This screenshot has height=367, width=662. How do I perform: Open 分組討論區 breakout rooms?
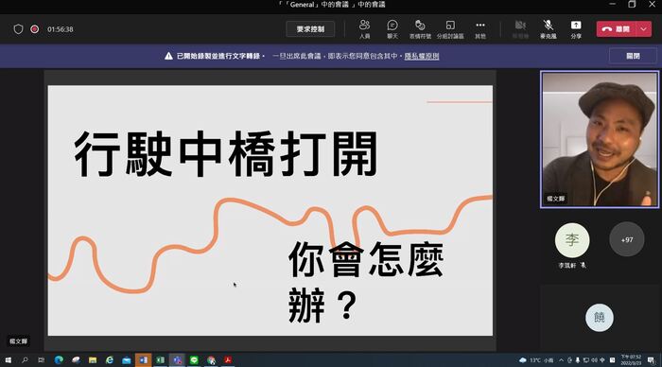tap(450, 29)
